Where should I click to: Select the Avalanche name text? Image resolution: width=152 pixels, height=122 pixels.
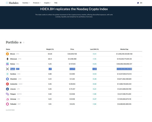14,84
